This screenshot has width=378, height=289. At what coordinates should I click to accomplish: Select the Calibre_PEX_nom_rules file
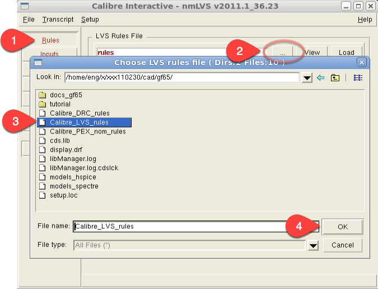87,131
